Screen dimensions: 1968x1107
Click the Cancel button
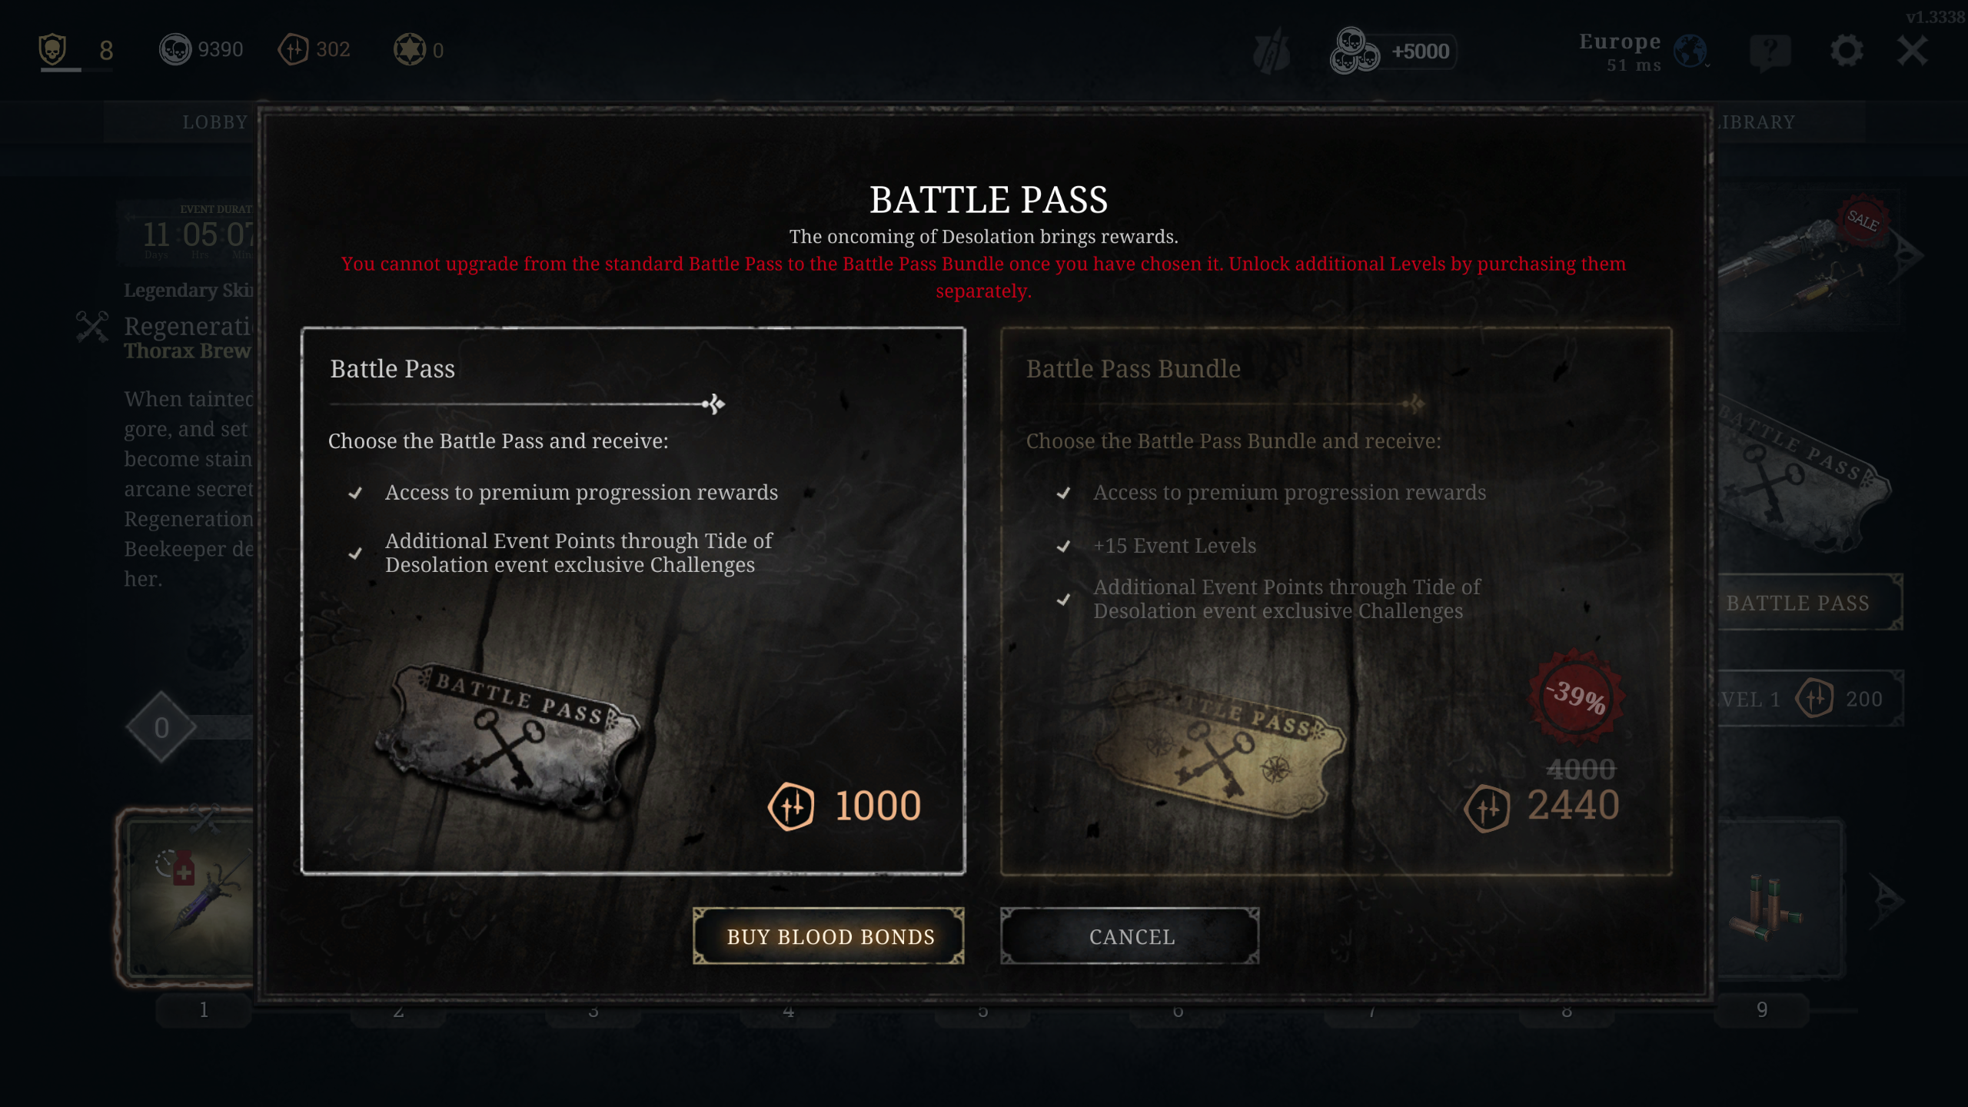click(x=1130, y=936)
